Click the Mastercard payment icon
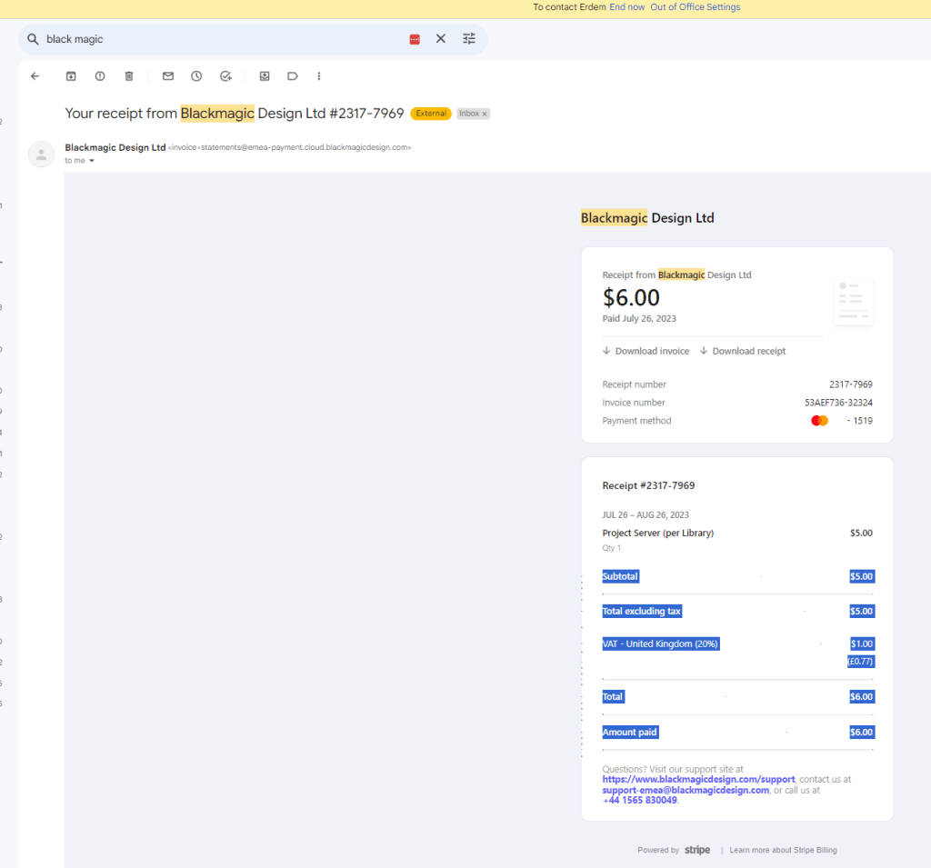The height and width of the screenshot is (868, 931). click(x=819, y=420)
